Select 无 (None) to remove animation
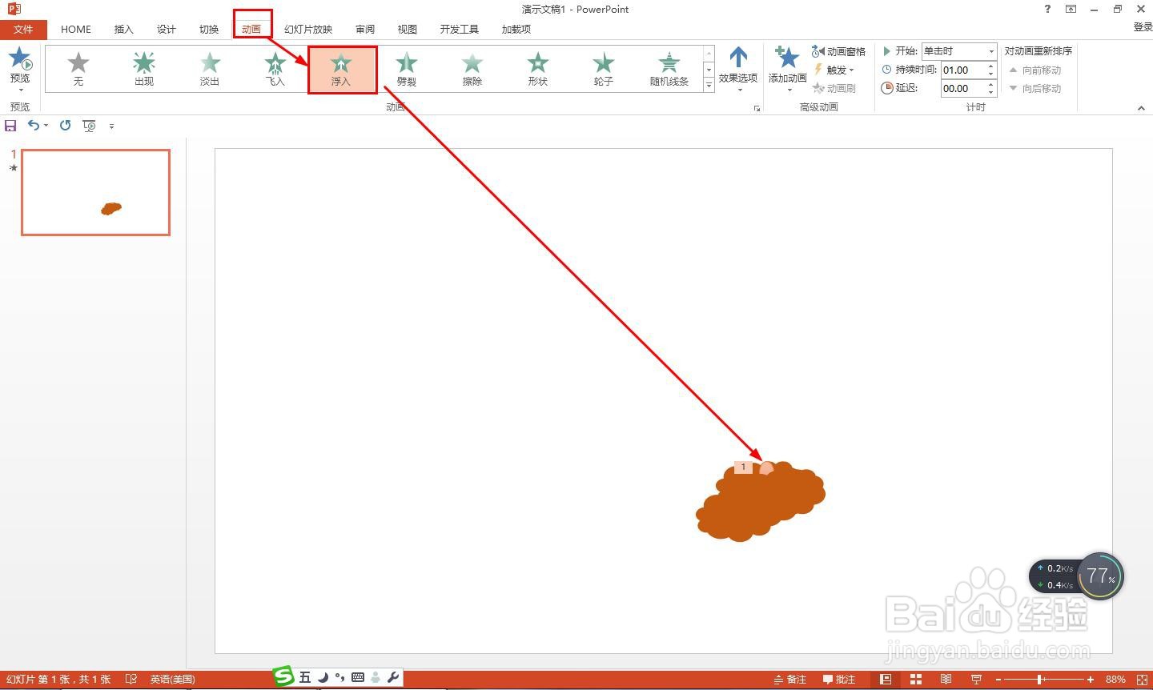Image resolution: width=1153 pixels, height=690 pixels. coord(78,69)
